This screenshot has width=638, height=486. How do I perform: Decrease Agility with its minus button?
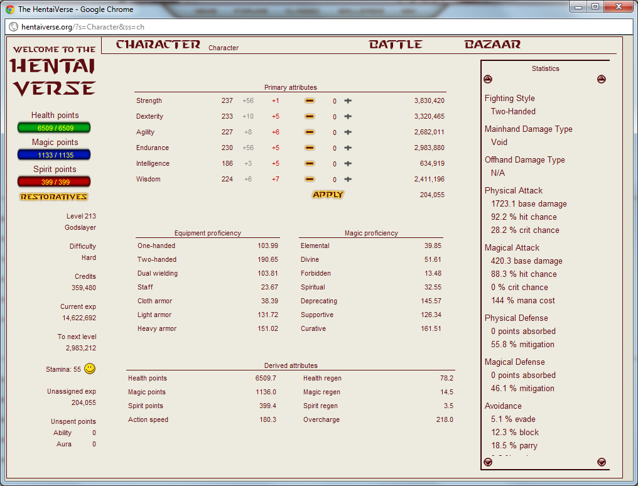tap(310, 132)
